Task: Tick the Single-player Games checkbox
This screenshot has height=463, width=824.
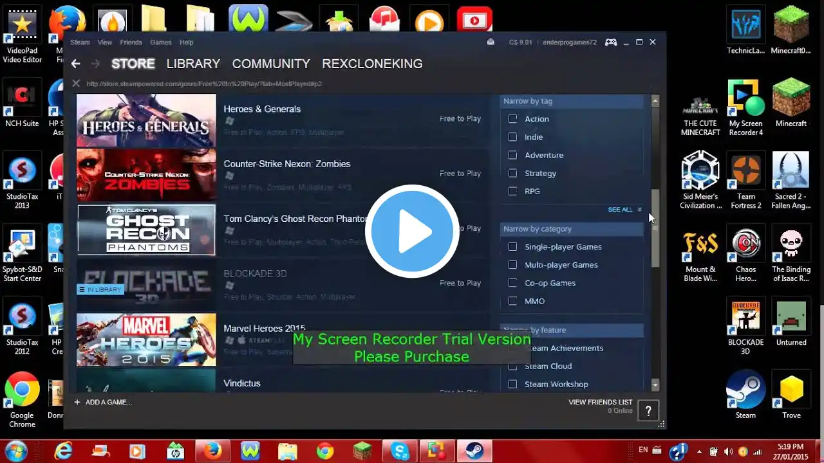Action: point(512,247)
